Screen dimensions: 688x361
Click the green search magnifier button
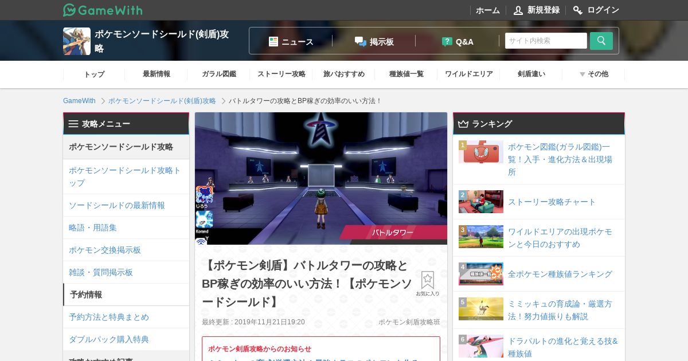601,41
